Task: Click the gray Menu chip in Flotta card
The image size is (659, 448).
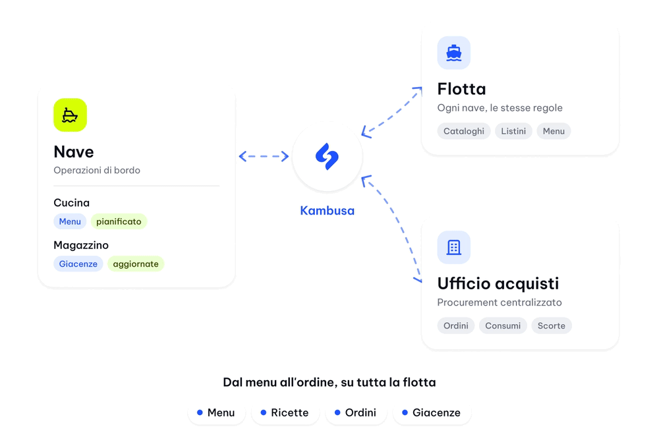Action: [x=554, y=131]
